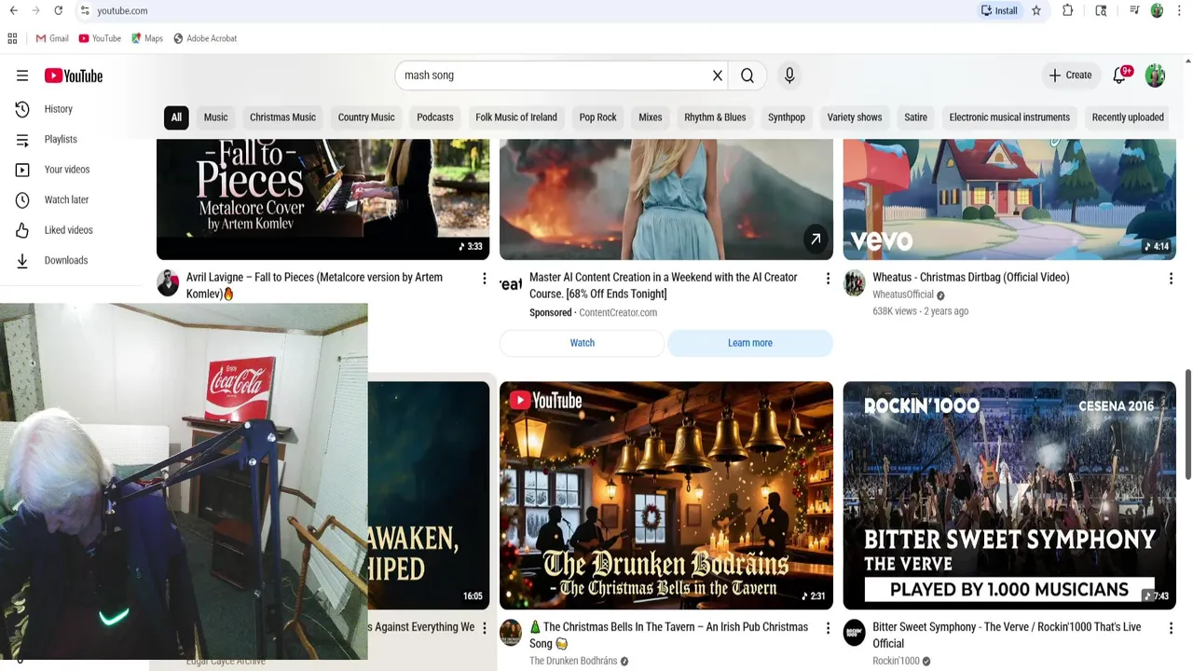This screenshot has width=1193, height=671.
Task: Select the Mixes filter chip
Action: [x=651, y=117]
